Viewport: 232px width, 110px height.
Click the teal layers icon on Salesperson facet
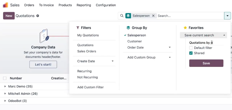coord(128,16)
